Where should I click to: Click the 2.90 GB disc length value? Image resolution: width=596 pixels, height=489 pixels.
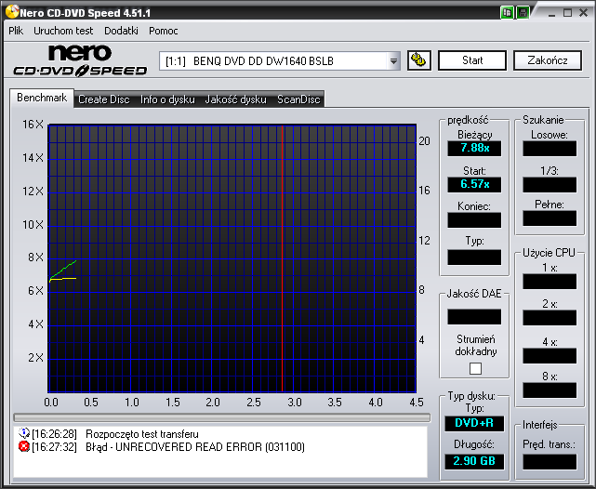(x=474, y=462)
